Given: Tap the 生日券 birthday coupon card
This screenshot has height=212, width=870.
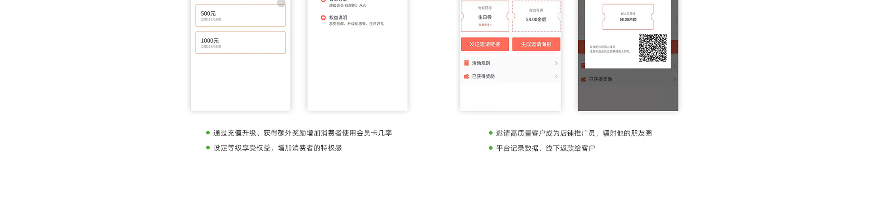Looking at the screenshot, I should (484, 17).
